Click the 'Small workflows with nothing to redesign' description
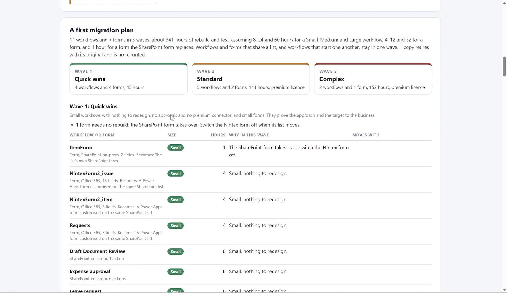Screen dimensions: 507x293 click(x=222, y=115)
